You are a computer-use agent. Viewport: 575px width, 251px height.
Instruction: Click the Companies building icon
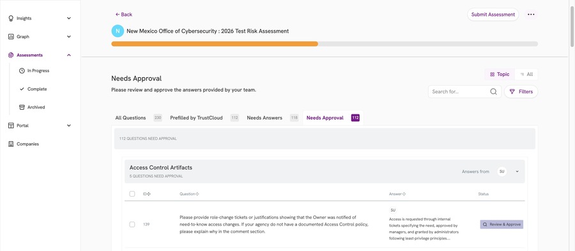click(x=11, y=144)
